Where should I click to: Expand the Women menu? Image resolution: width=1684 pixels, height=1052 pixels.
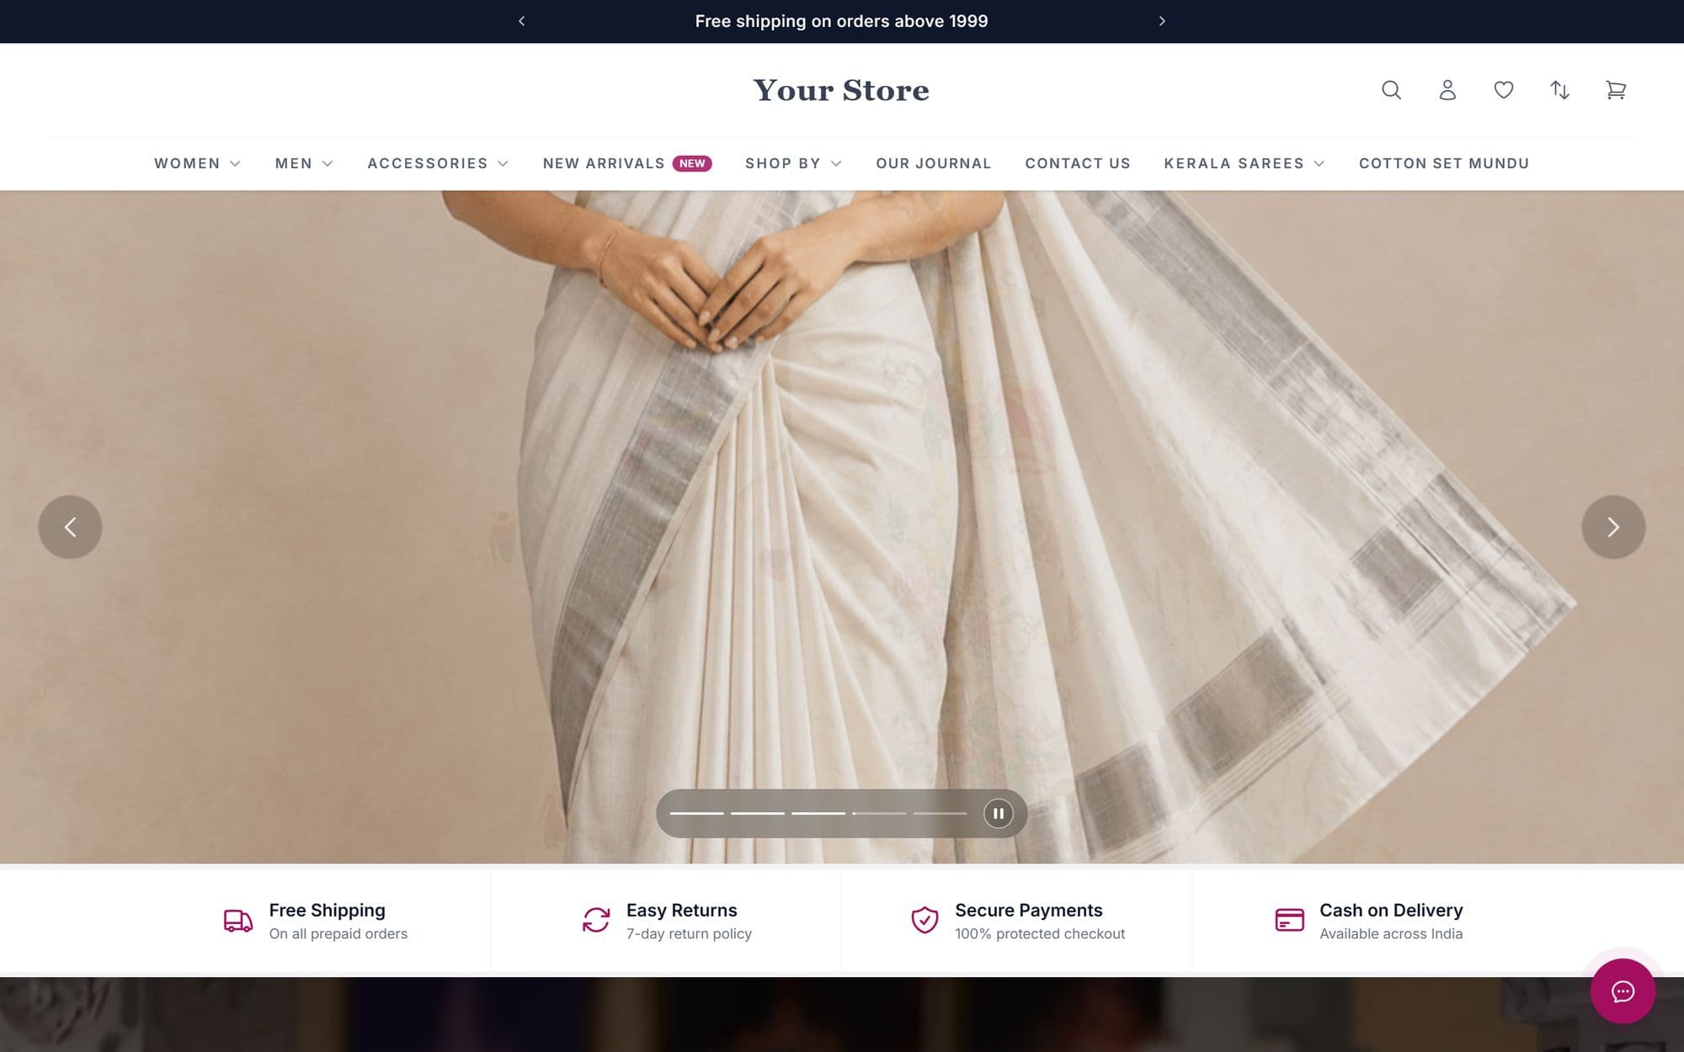tap(197, 163)
